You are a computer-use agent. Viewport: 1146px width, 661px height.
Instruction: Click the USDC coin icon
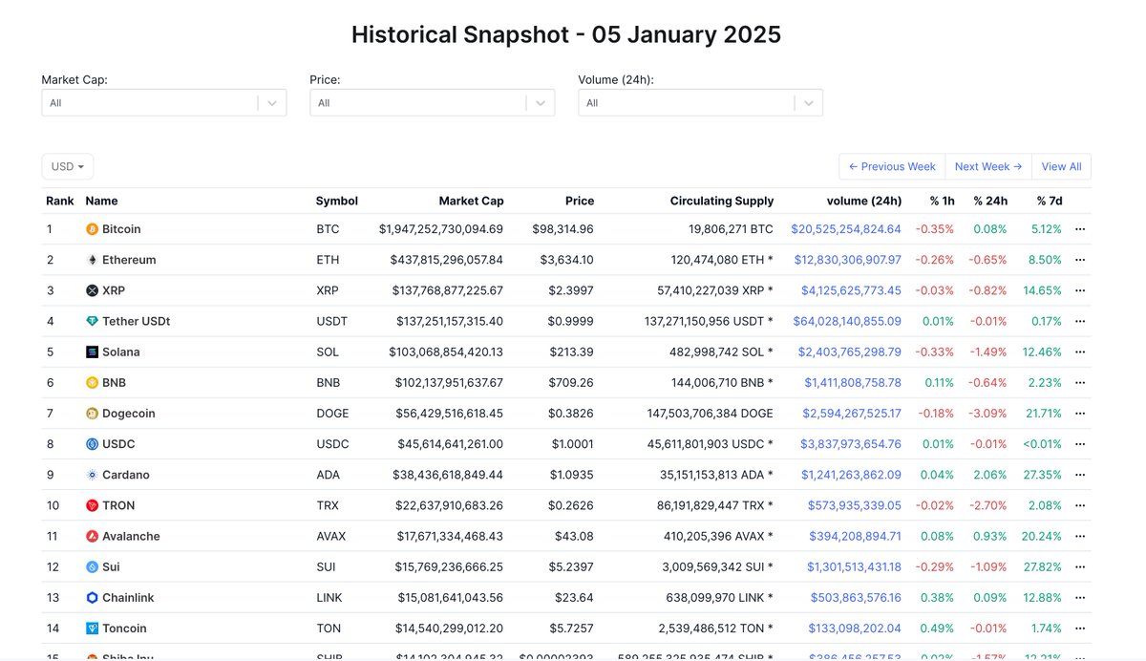[92, 444]
